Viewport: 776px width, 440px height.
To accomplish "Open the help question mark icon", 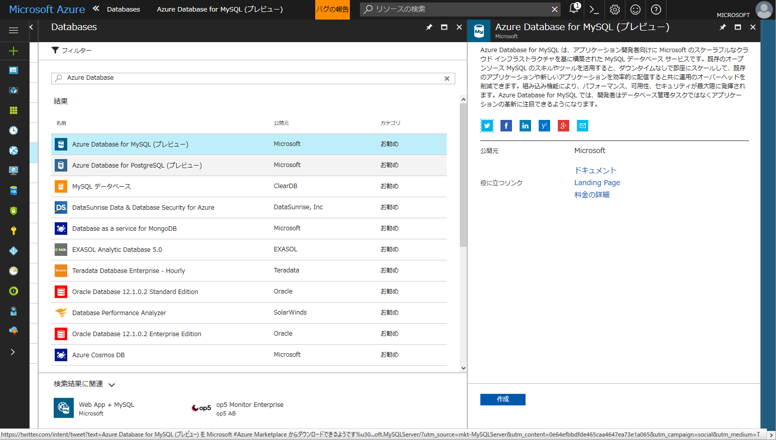I will pyautogui.click(x=656, y=10).
